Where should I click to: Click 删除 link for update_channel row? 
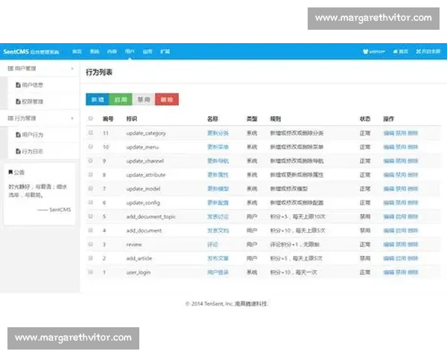tap(413, 161)
